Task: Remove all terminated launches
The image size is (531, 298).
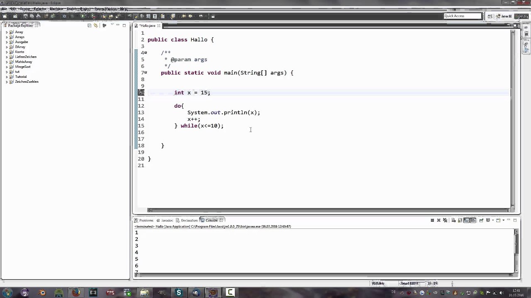Action: pos(445,220)
